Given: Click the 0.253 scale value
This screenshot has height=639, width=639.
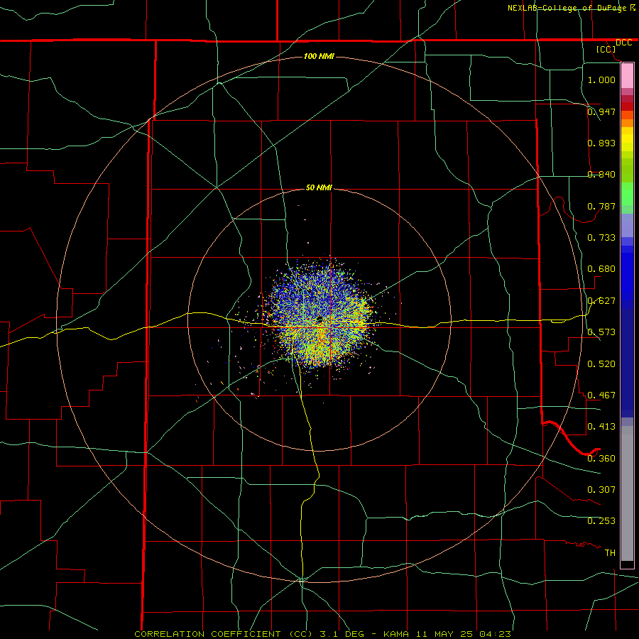Looking at the screenshot, I should 601,521.
